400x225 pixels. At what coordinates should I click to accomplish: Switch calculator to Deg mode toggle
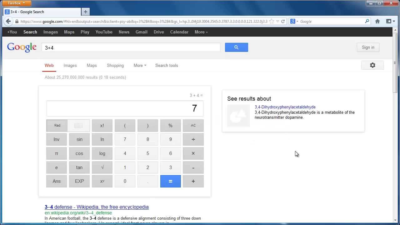(79, 126)
